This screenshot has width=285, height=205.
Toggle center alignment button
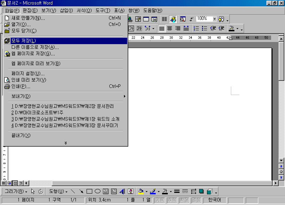[x=170, y=28]
